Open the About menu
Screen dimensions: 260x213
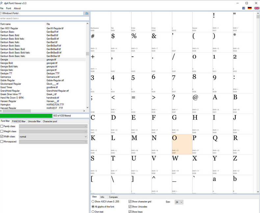17,8
